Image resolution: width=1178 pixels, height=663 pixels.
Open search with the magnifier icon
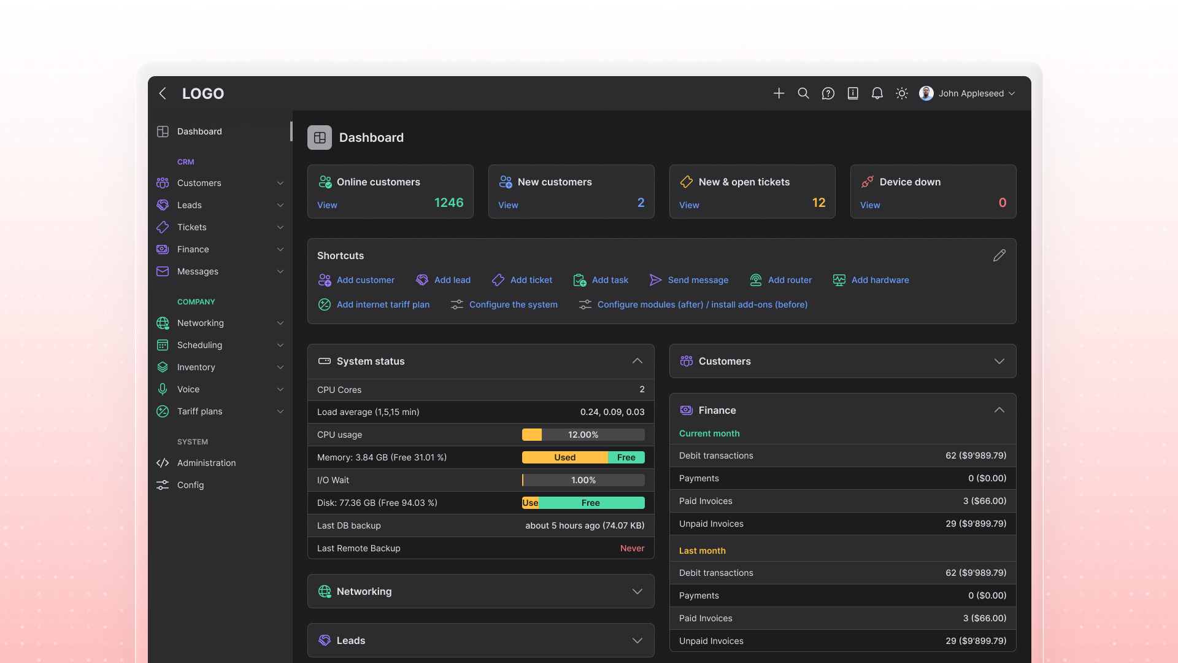[x=803, y=93]
